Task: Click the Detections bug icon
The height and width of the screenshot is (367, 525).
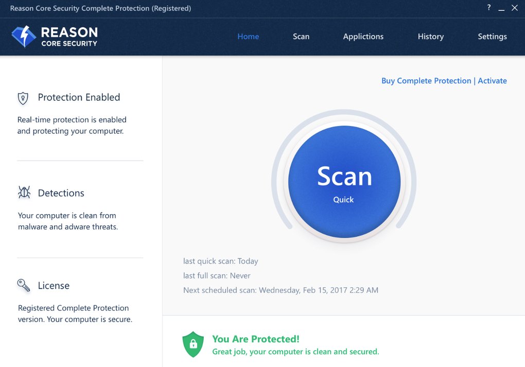Action: [x=24, y=192]
